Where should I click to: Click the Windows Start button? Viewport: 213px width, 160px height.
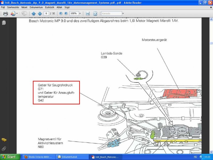10,157
